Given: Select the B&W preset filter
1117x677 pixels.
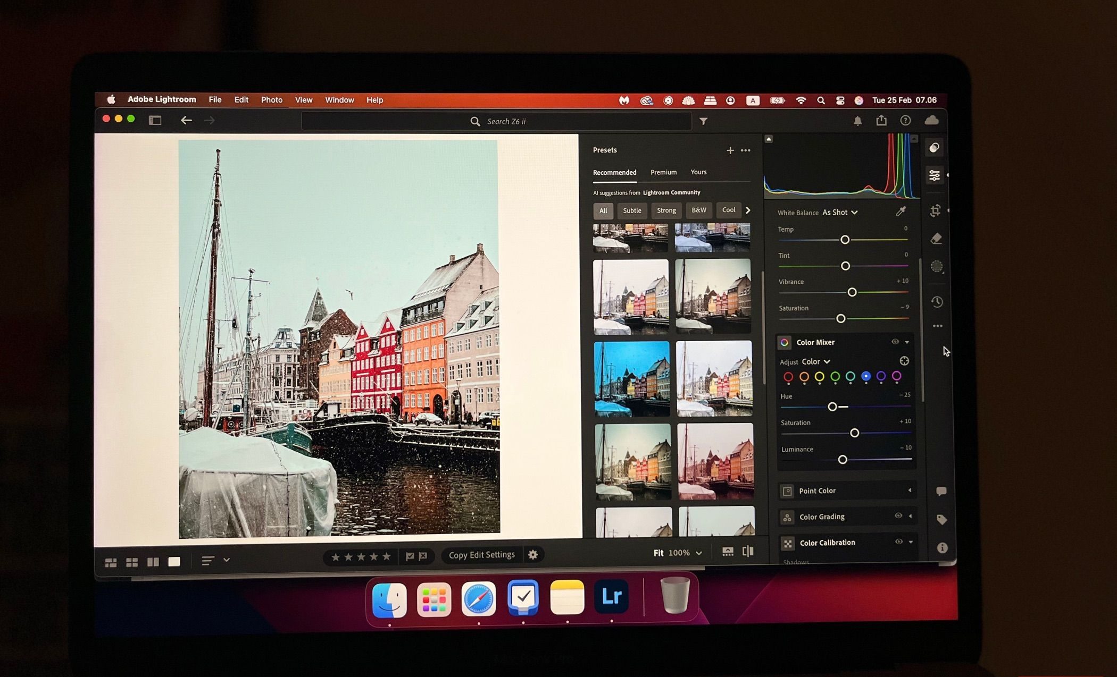Looking at the screenshot, I should tap(698, 210).
